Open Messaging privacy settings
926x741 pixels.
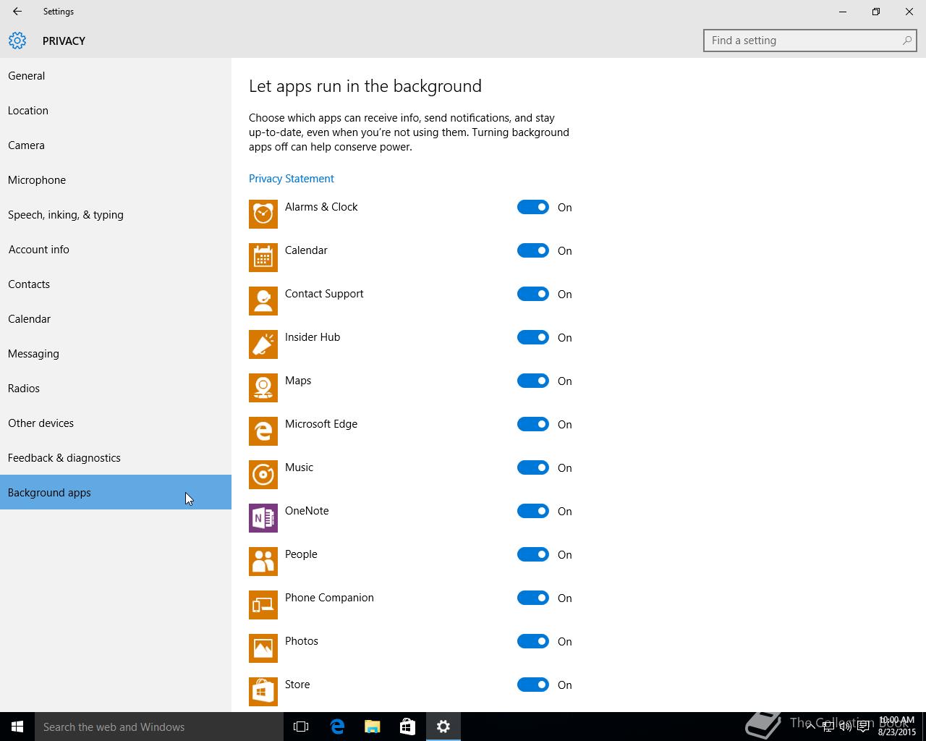pyautogui.click(x=116, y=353)
